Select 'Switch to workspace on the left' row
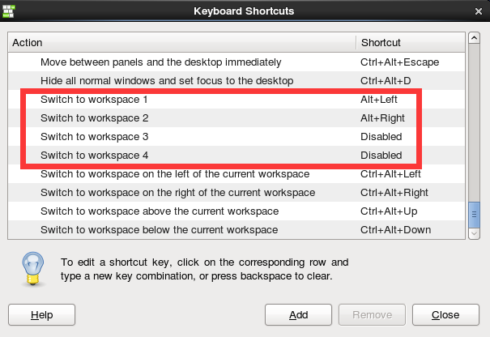This screenshot has height=337, width=490. 174,173
